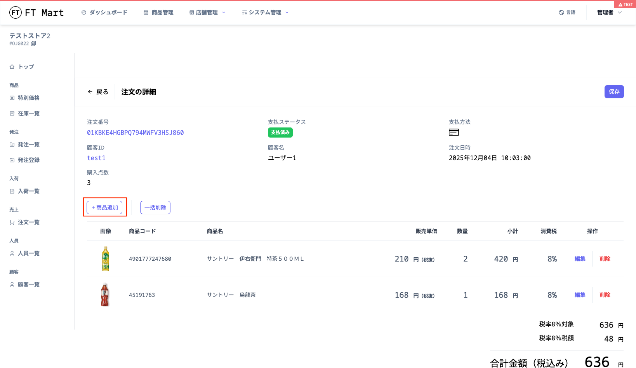Click the 消費税 column header
The image size is (636, 368).
point(548,231)
